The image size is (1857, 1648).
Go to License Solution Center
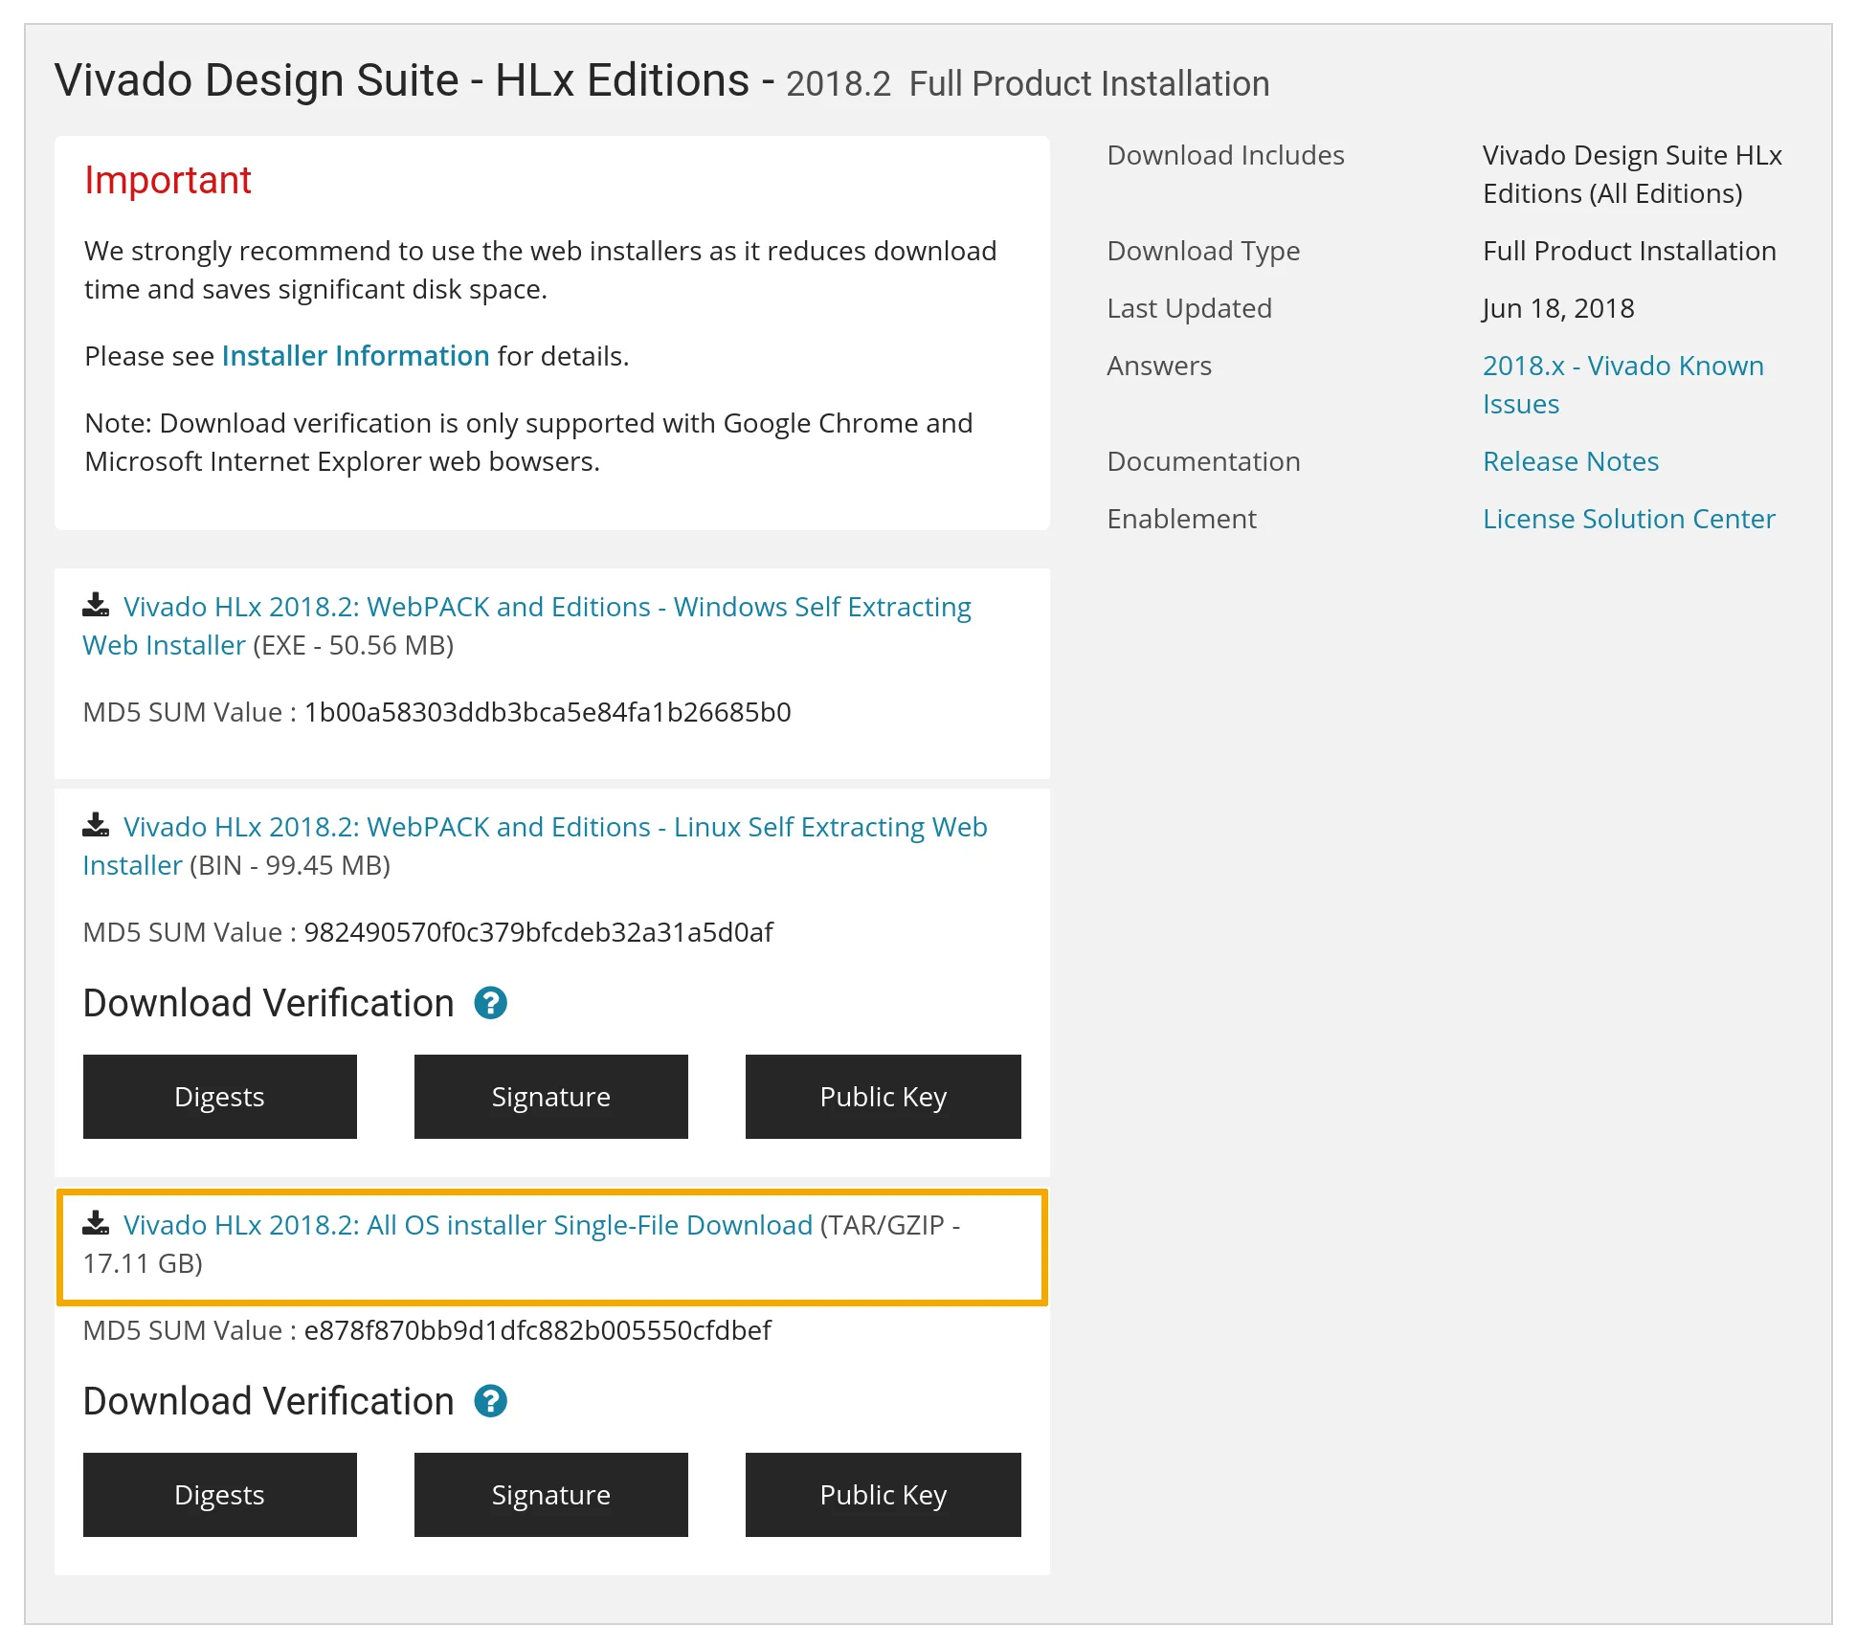1628,520
